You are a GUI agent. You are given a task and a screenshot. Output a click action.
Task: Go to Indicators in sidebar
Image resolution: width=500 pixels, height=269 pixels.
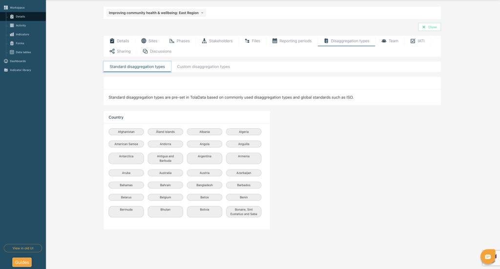point(22,35)
